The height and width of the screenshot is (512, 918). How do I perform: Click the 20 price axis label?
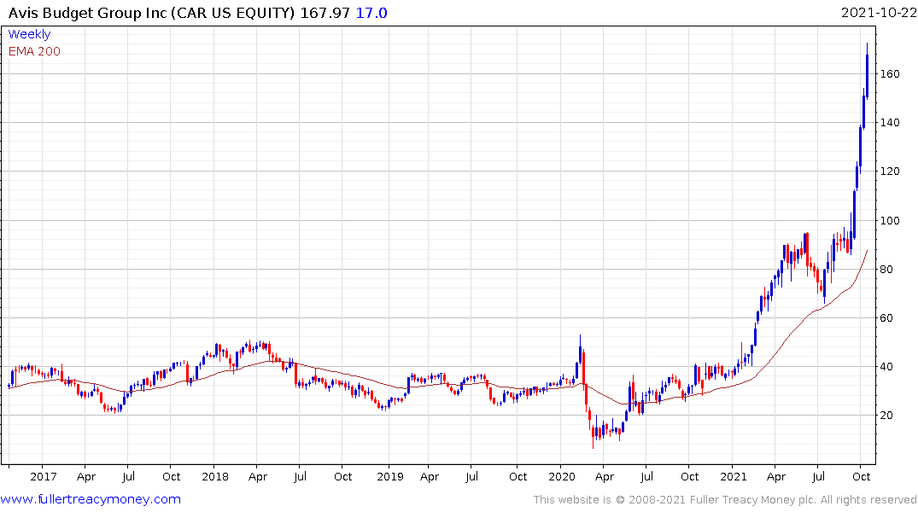coord(886,416)
